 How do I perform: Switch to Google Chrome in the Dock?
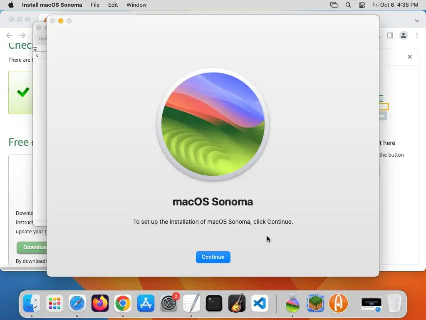click(x=123, y=303)
